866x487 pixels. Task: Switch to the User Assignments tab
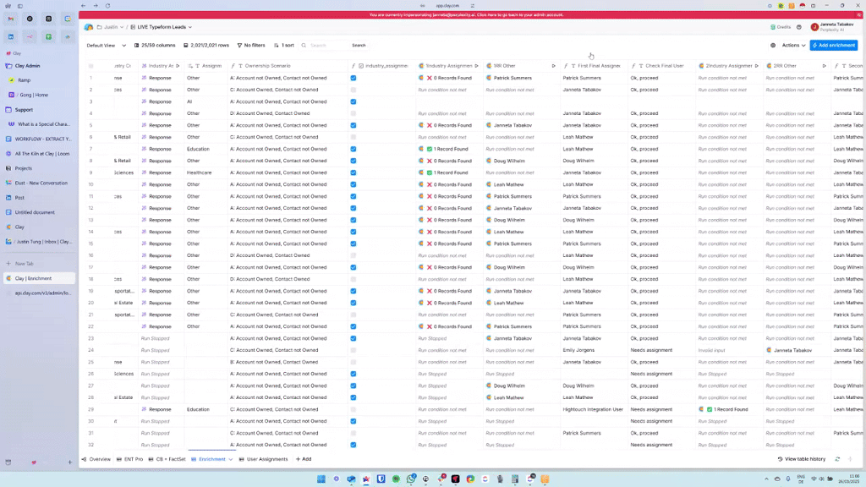(x=264, y=459)
